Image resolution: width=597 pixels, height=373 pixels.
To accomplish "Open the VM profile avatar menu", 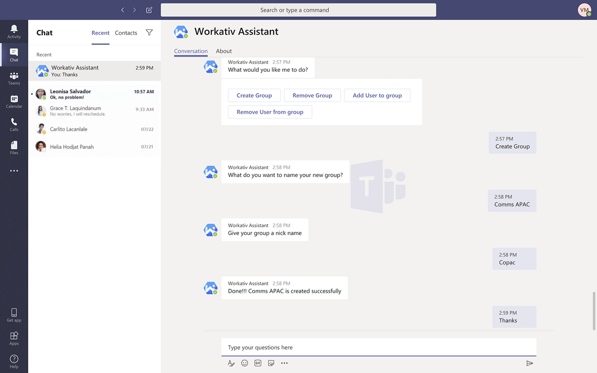I will (584, 10).
